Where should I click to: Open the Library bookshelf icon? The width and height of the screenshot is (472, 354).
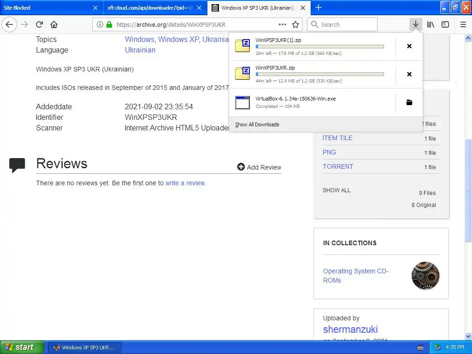(431, 24)
